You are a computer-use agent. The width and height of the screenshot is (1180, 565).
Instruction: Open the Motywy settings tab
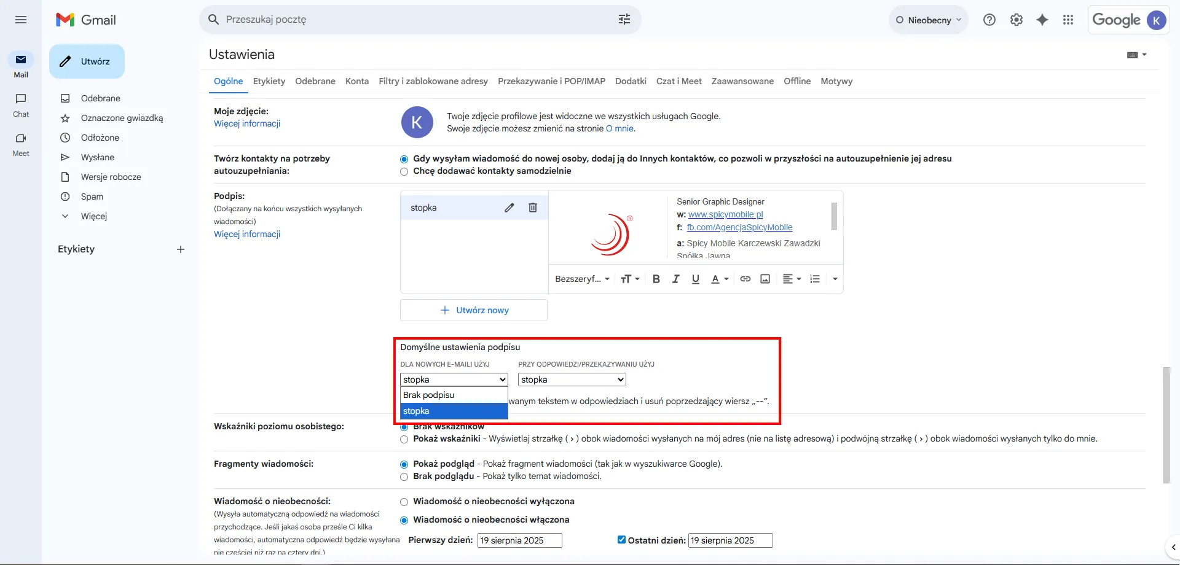point(836,81)
